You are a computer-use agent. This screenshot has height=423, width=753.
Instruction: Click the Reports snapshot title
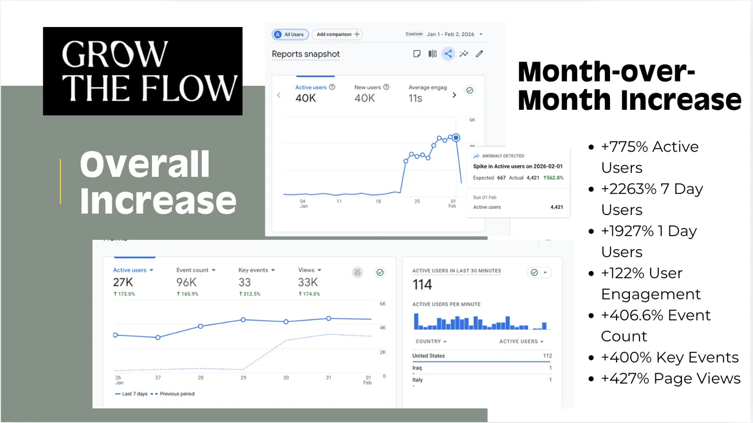pyautogui.click(x=306, y=54)
